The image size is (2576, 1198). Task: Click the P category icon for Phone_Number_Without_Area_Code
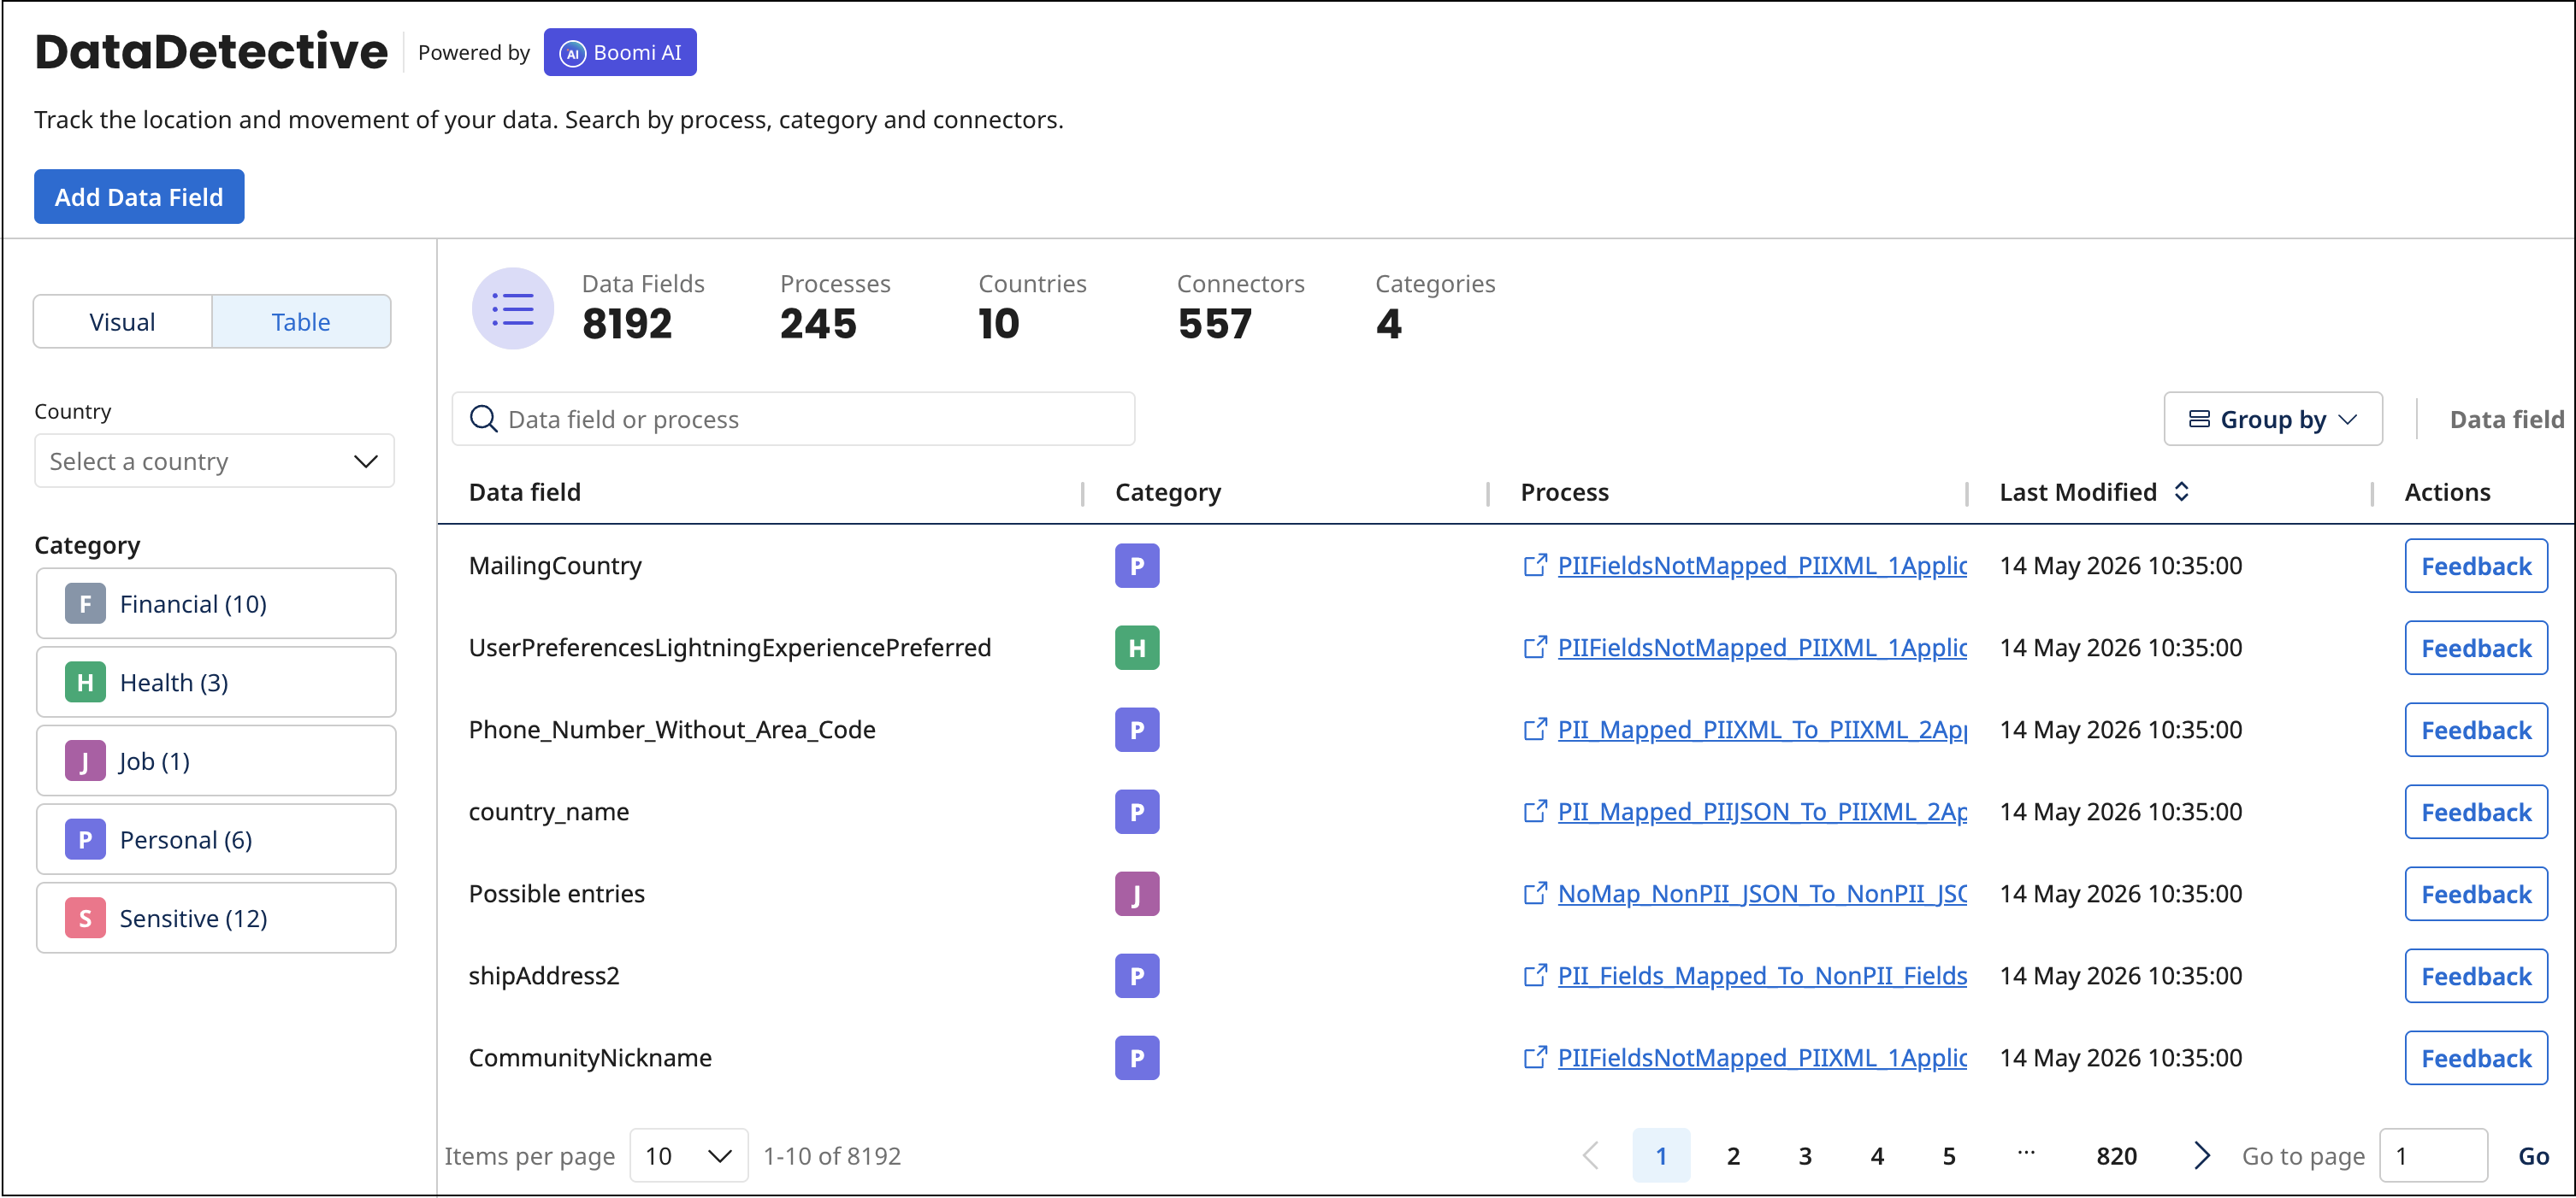1137,730
